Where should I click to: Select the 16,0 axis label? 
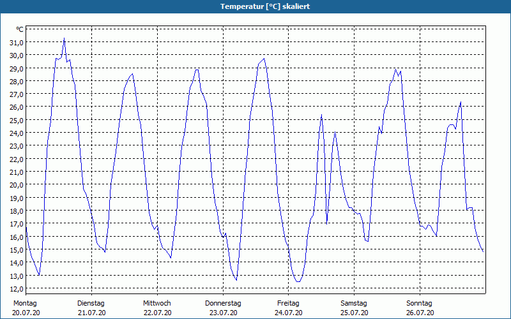(17, 237)
